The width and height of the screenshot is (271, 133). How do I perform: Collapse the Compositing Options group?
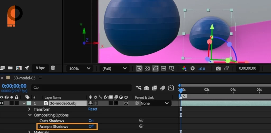pos(30,115)
